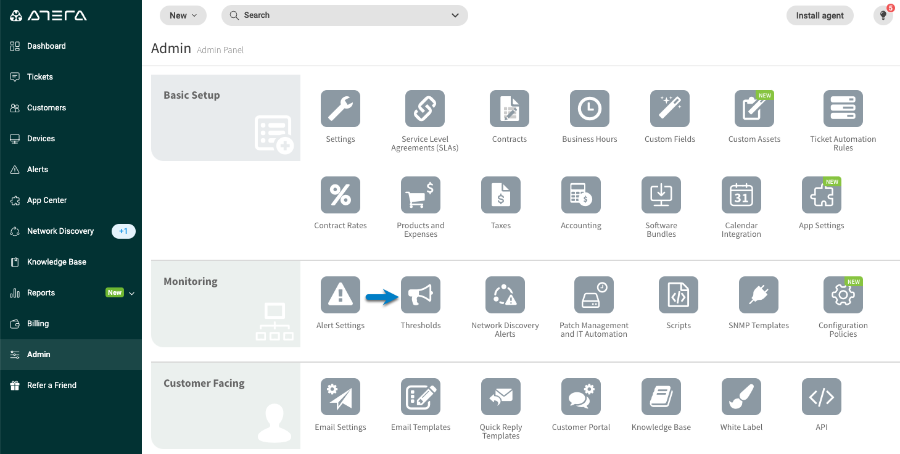Screen dimensions: 900x454
Task: Open Email Settings paper plane icon
Action: pyautogui.click(x=341, y=397)
